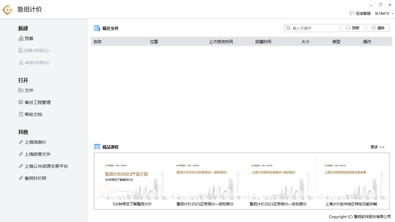Expand the lb18410 account dropdown

point(393,14)
